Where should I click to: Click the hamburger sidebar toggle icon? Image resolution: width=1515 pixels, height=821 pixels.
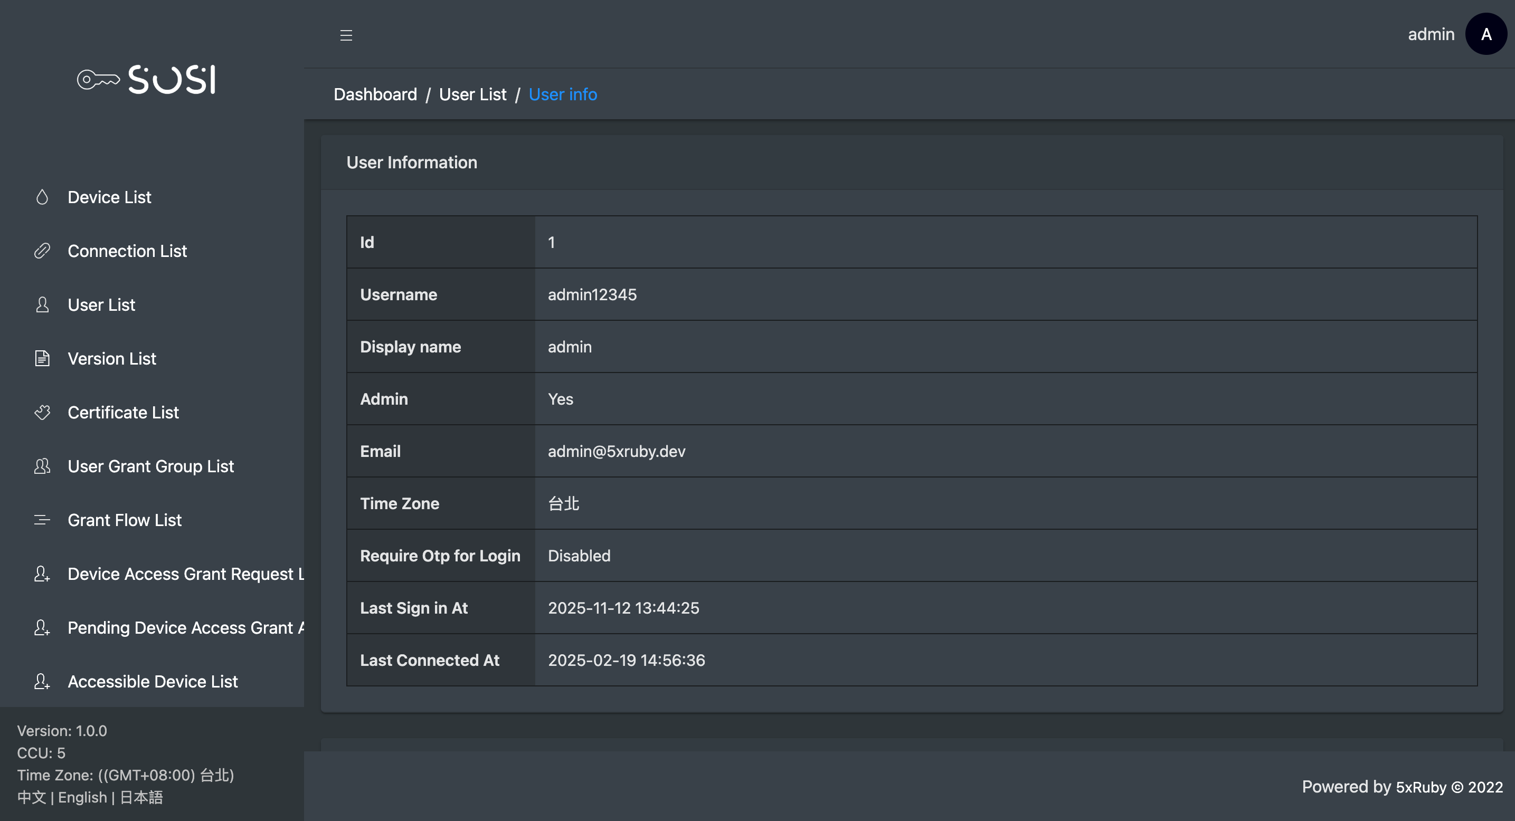(346, 35)
